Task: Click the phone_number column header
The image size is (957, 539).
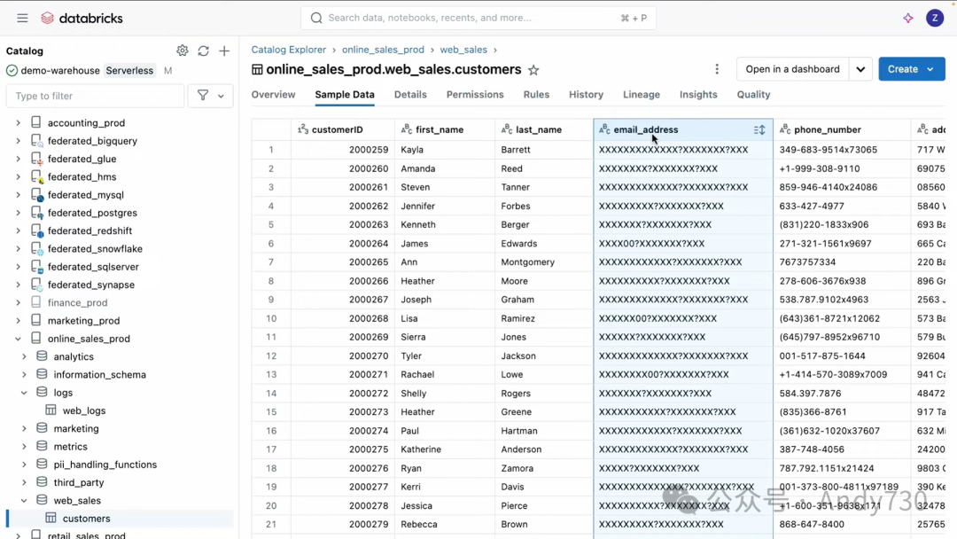Action: tap(842, 130)
